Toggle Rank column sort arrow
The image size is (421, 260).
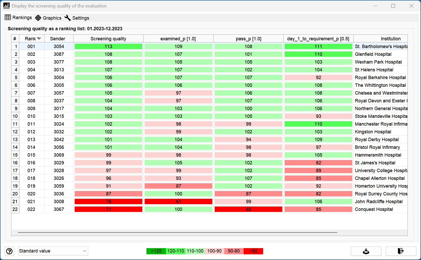click(x=39, y=39)
